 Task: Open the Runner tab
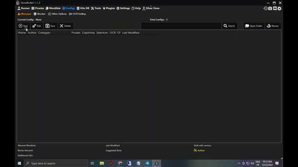click(24, 8)
